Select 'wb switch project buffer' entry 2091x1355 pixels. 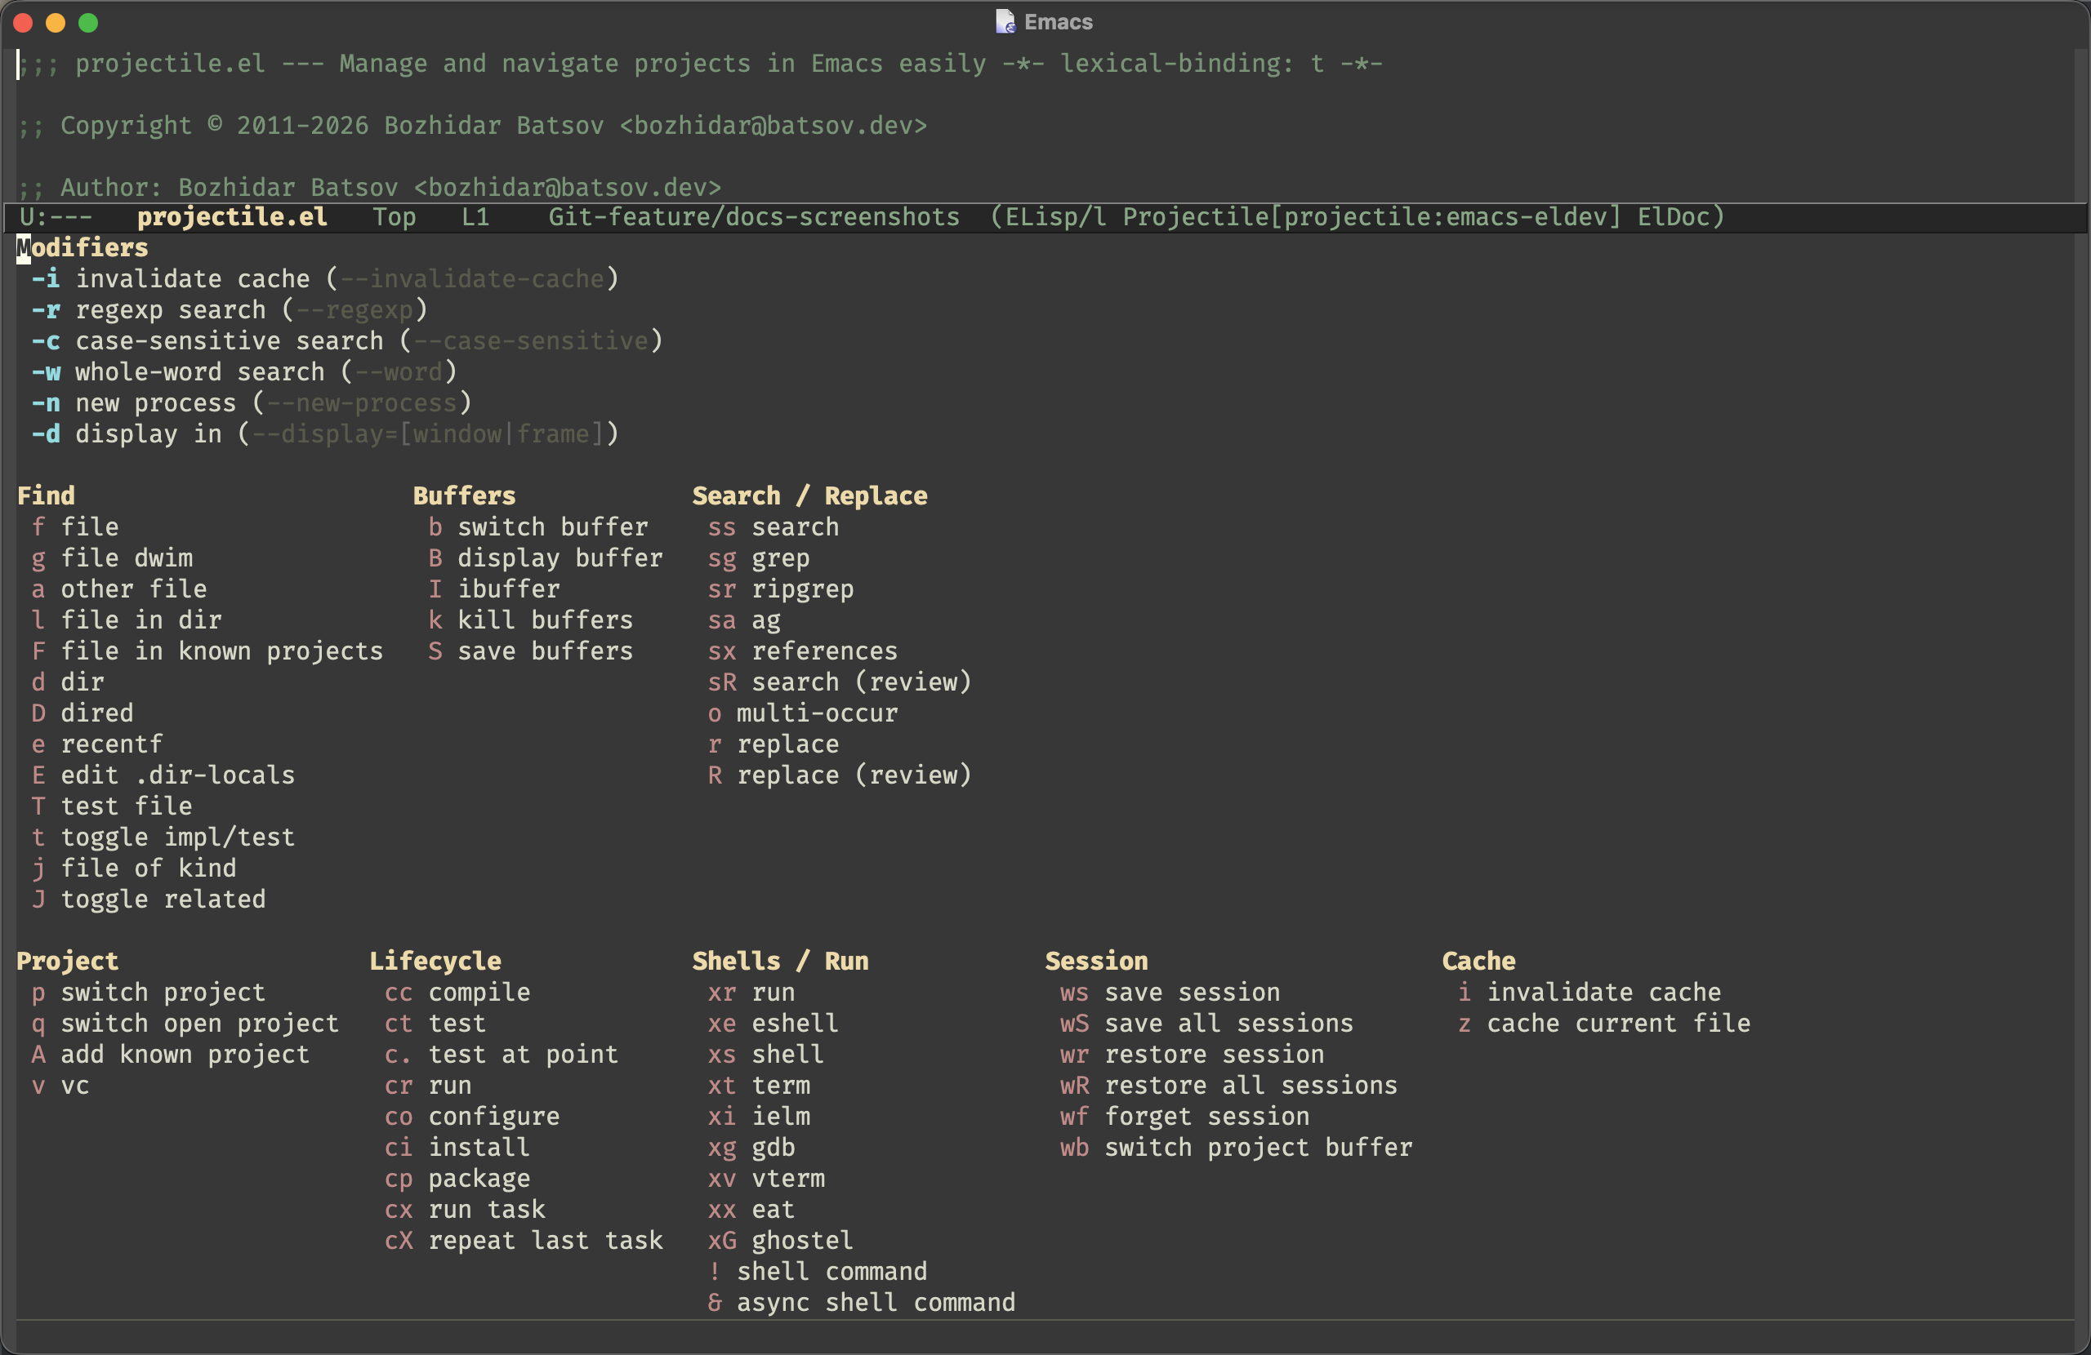1237,1148
